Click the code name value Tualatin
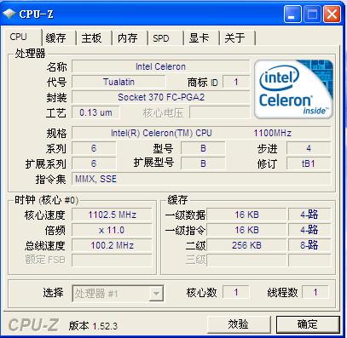 click(119, 82)
